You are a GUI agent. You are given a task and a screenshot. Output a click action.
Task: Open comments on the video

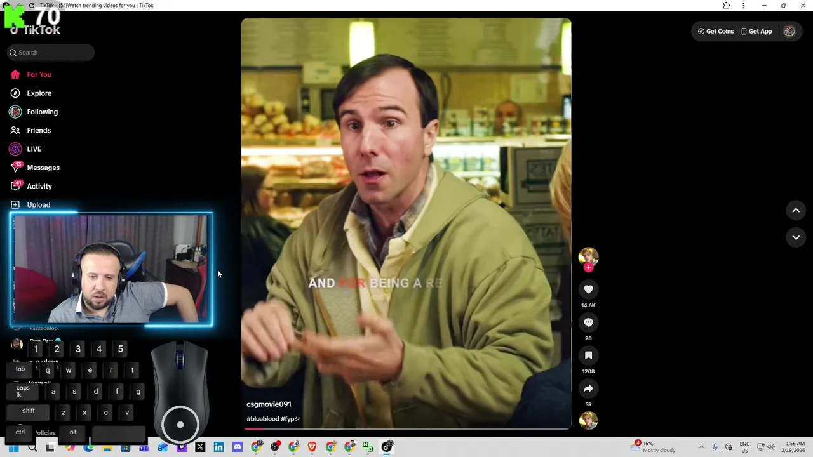click(588, 322)
